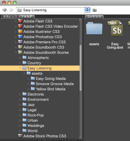Select the assets tree folder icon

(29, 73)
